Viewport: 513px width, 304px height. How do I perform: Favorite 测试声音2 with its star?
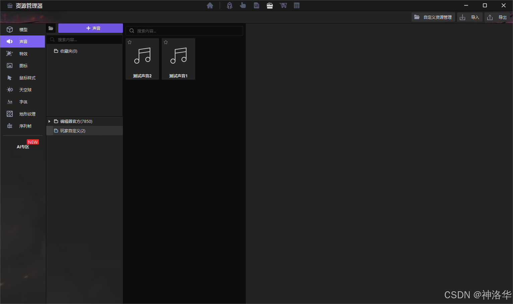pyautogui.click(x=130, y=42)
